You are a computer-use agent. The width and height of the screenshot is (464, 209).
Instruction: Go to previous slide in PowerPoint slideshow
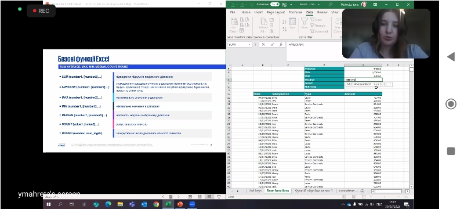[x=164, y=197]
